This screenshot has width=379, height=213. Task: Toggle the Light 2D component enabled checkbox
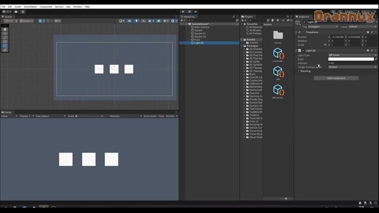click(304, 51)
